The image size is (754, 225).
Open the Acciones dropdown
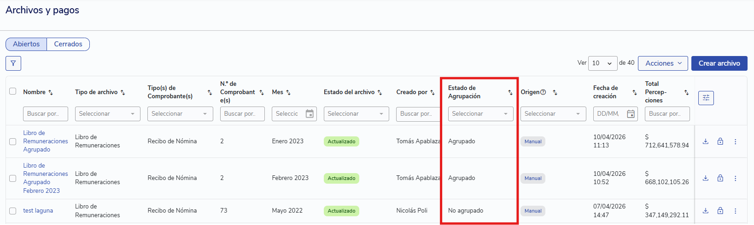[x=663, y=63]
